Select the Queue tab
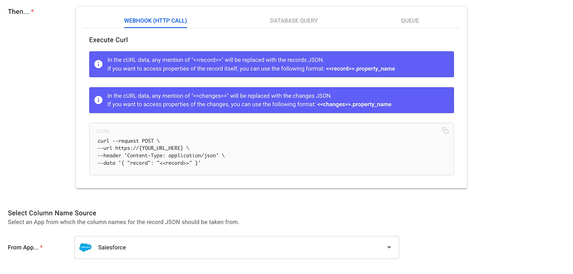573x274 pixels. coord(410,21)
